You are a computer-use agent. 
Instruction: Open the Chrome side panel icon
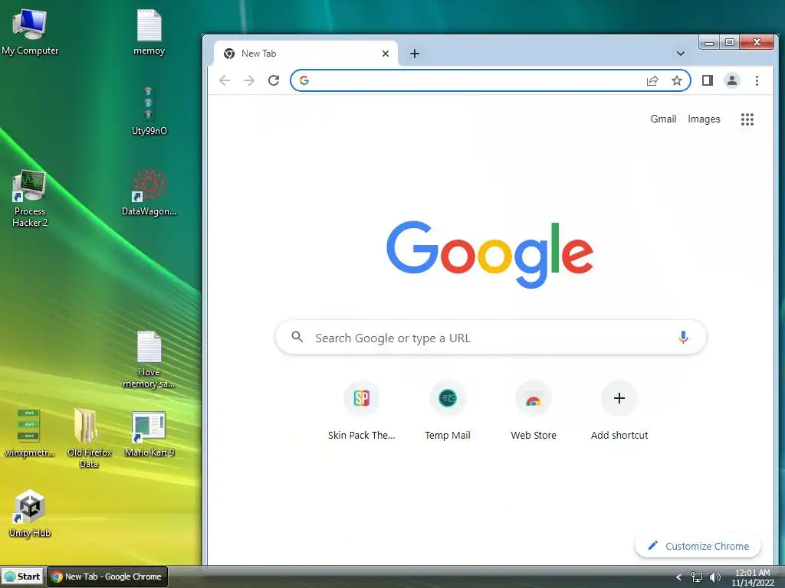tap(708, 80)
